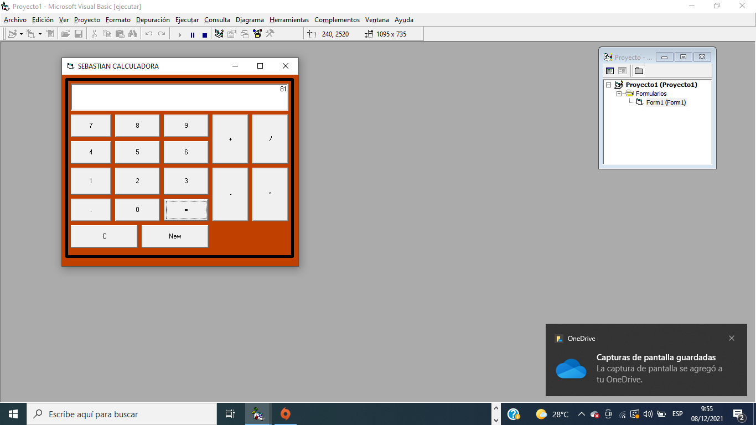Click calculator button 5

coord(137,152)
